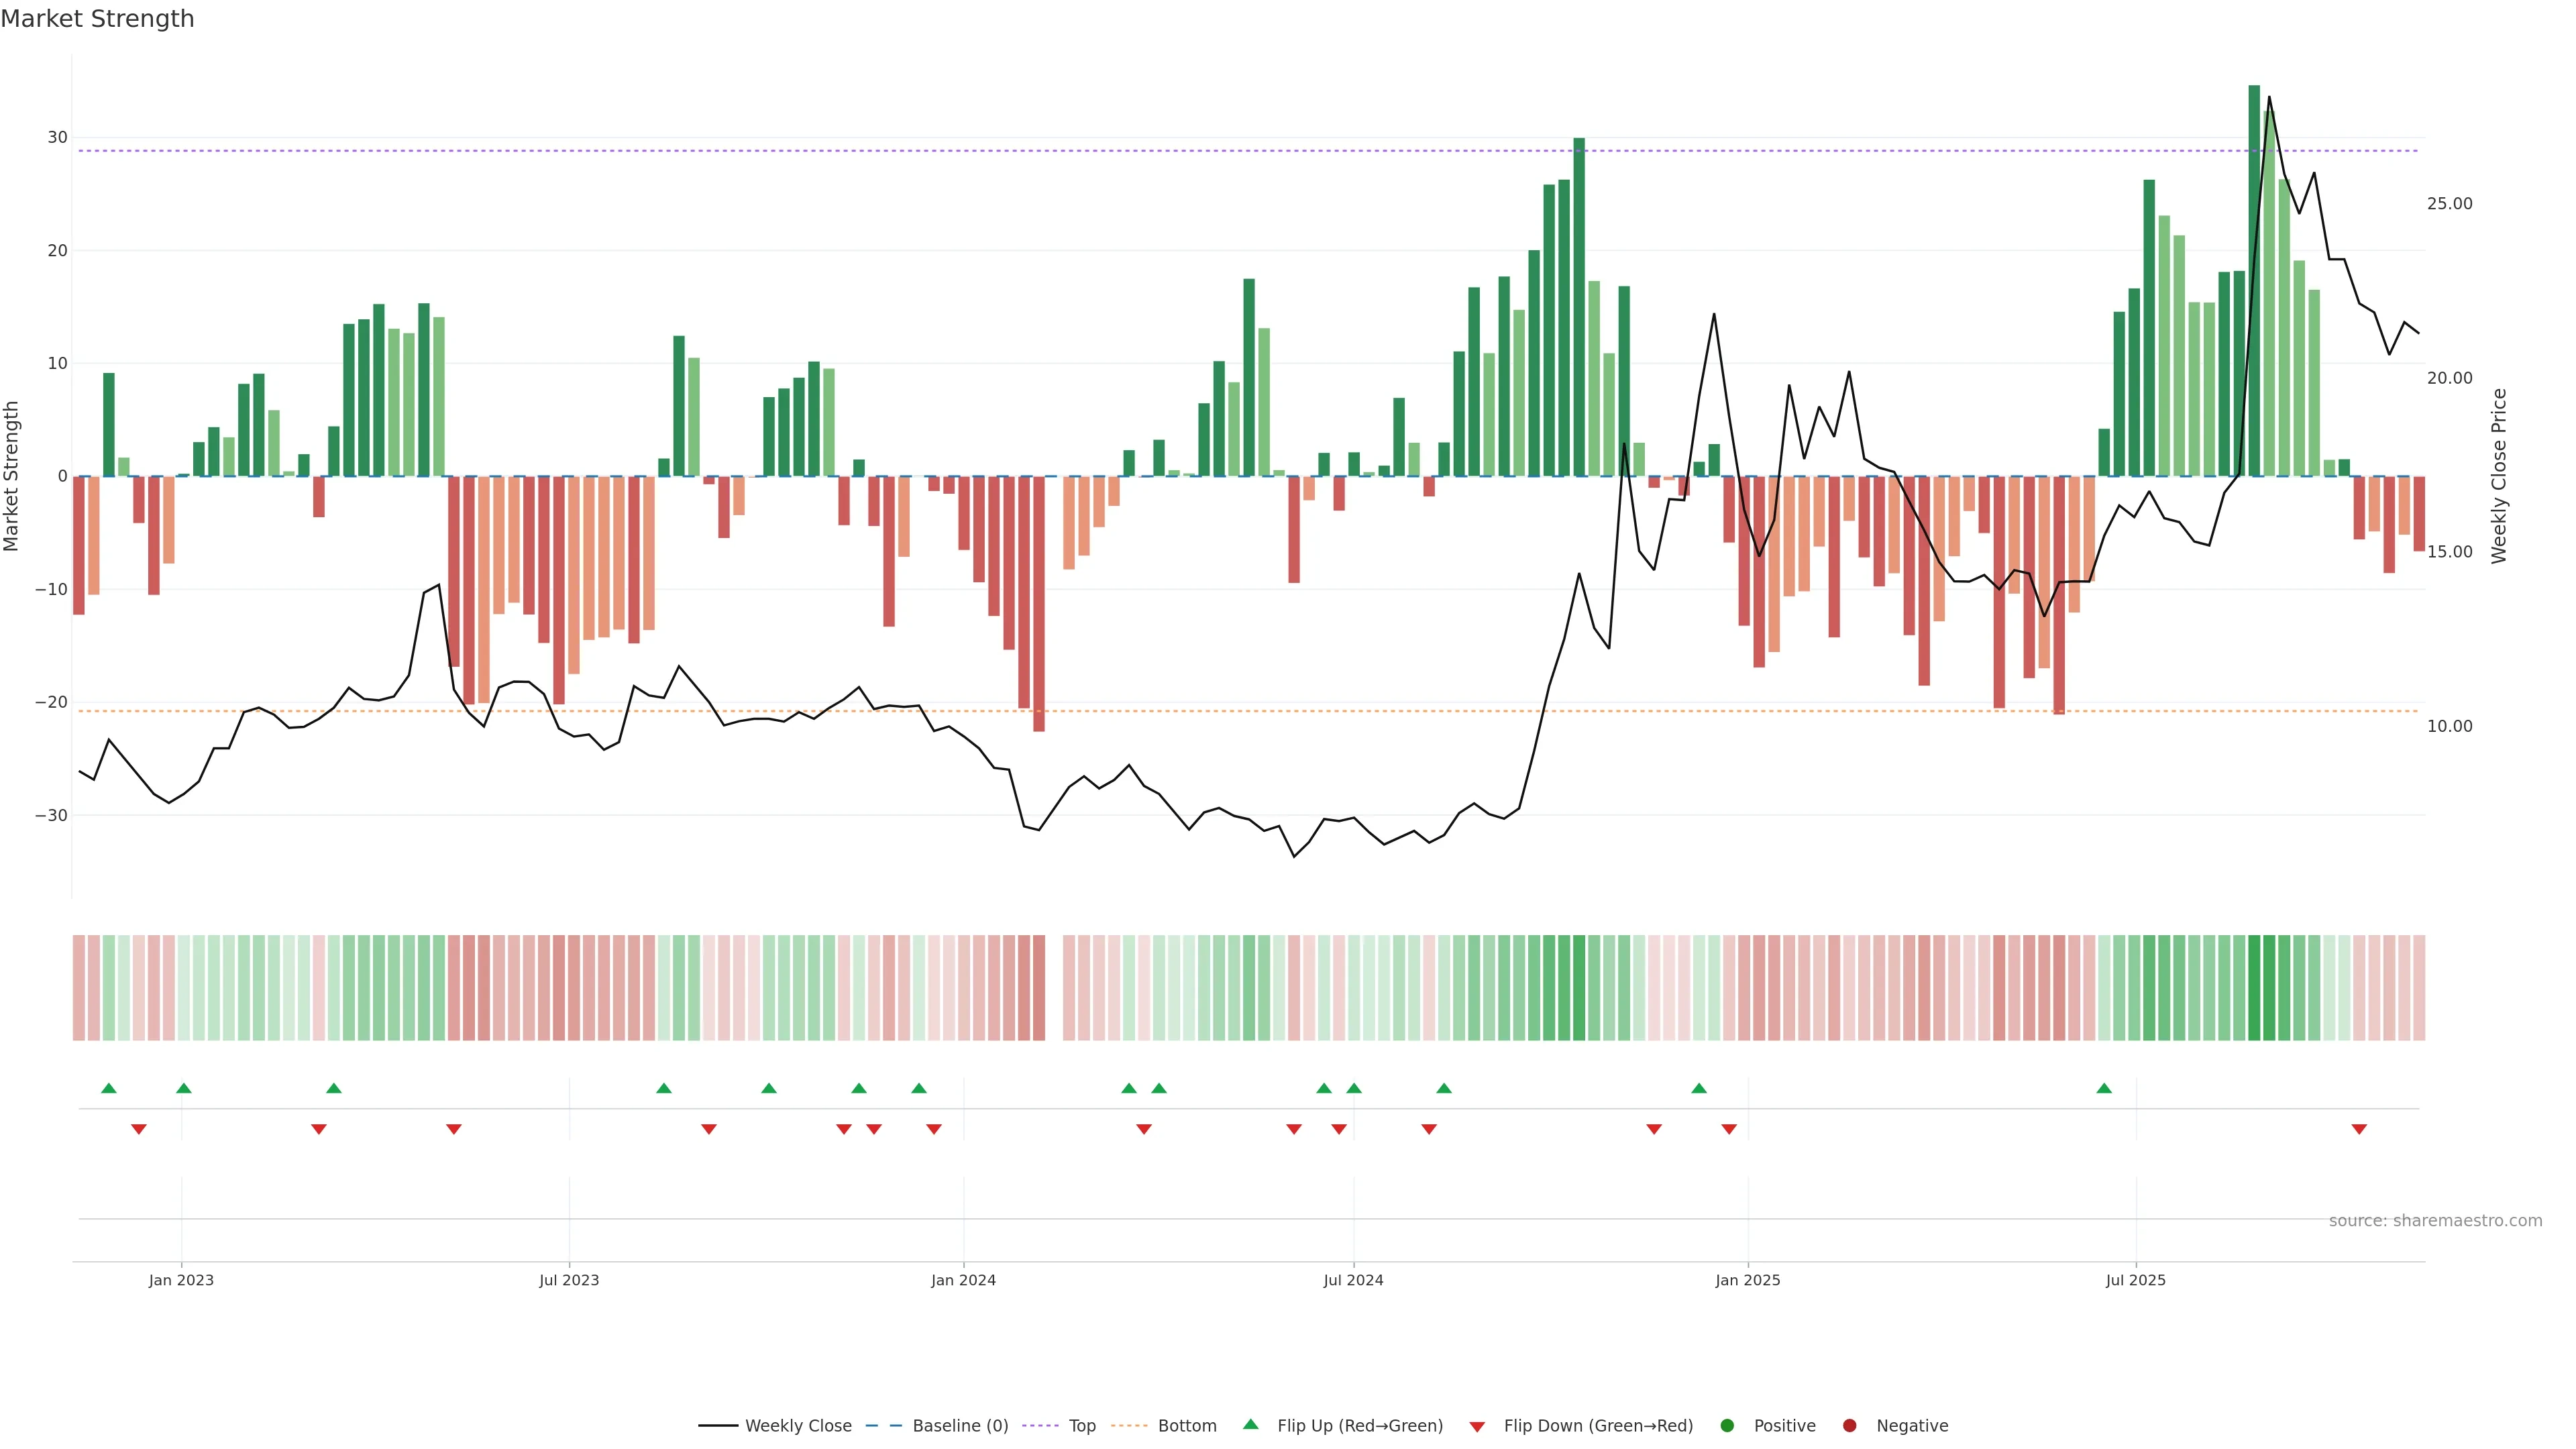Screen dimensions: 2576x1449
Task: Click the green Flip Up legend triangle
Action: [x=1250, y=1425]
